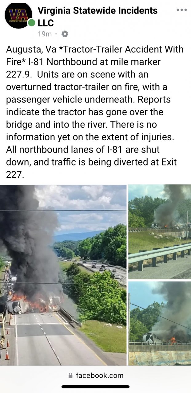Tap the LLC text under page name
This screenshot has width=191, height=393.
[x=46, y=23]
